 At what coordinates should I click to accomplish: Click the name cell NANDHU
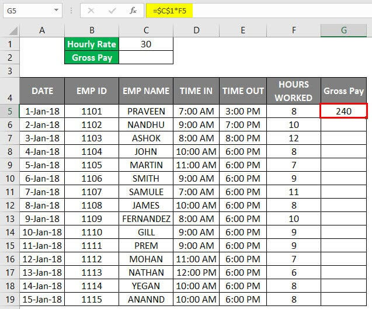coord(146,124)
